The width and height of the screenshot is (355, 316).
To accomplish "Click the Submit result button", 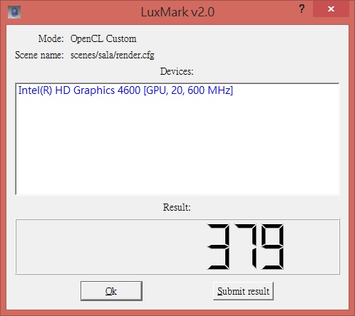I will [243, 291].
